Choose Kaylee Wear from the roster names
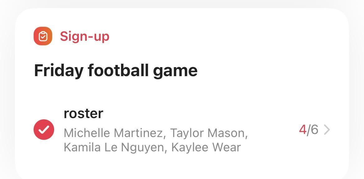364x179 pixels. tap(206, 147)
